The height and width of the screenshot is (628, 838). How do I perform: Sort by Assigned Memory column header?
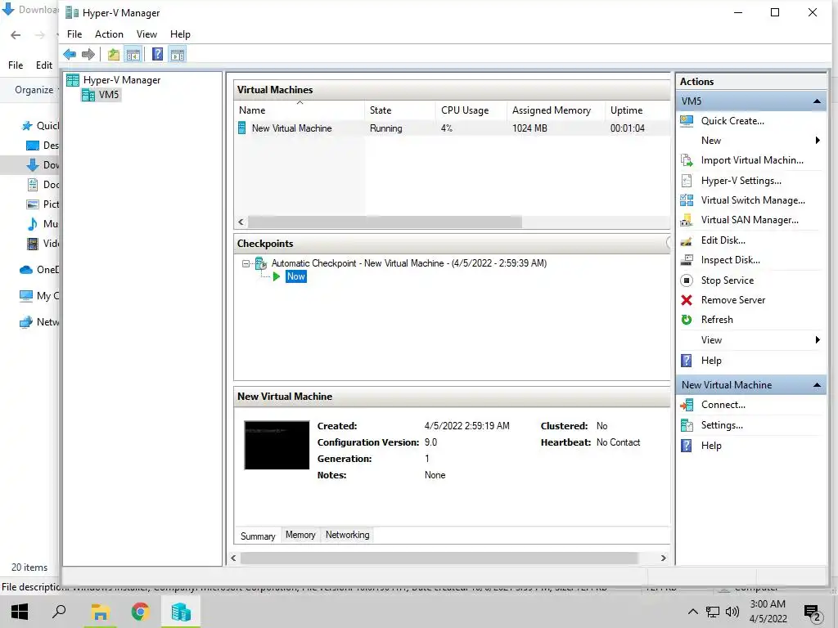tap(556, 110)
